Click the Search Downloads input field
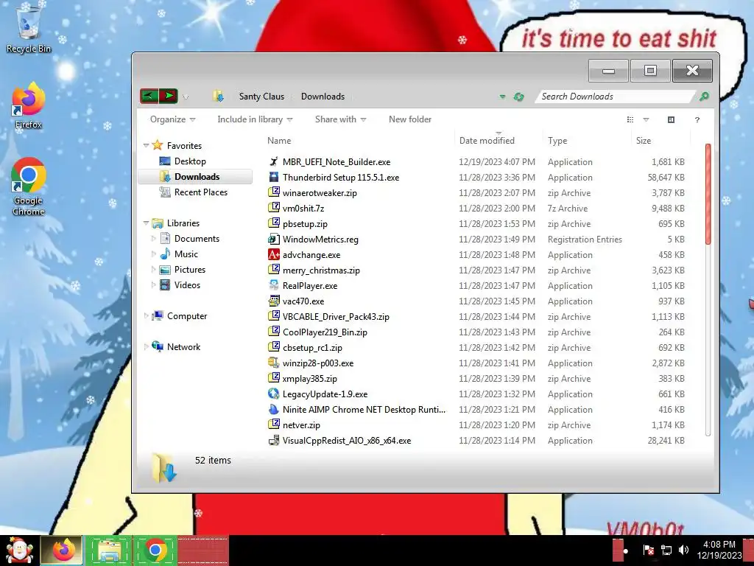 click(x=616, y=97)
